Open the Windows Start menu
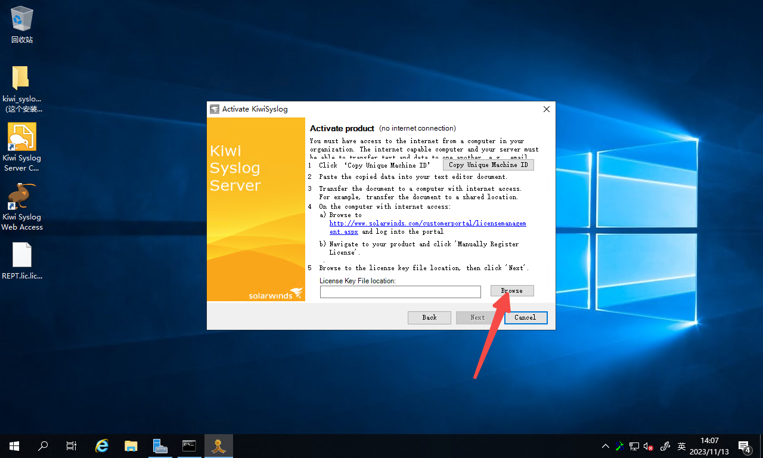763x458 pixels. [14, 446]
